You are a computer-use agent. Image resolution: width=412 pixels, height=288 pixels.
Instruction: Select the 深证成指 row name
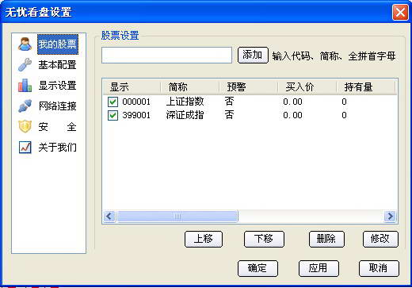(x=185, y=115)
